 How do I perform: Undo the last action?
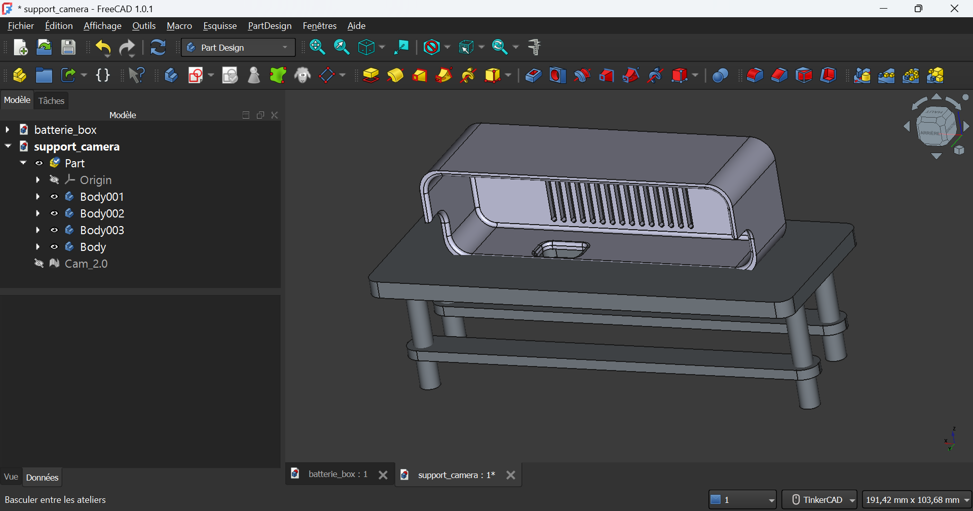tap(103, 48)
